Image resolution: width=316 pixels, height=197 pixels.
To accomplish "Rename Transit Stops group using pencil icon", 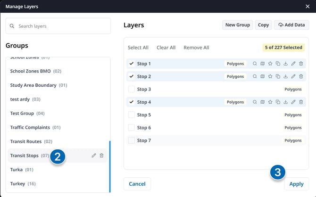I will tap(94, 156).
